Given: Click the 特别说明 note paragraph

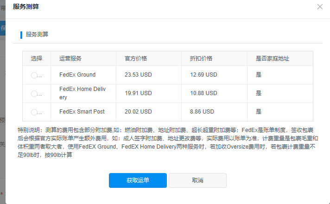Looking at the screenshot, I should 167,142.
